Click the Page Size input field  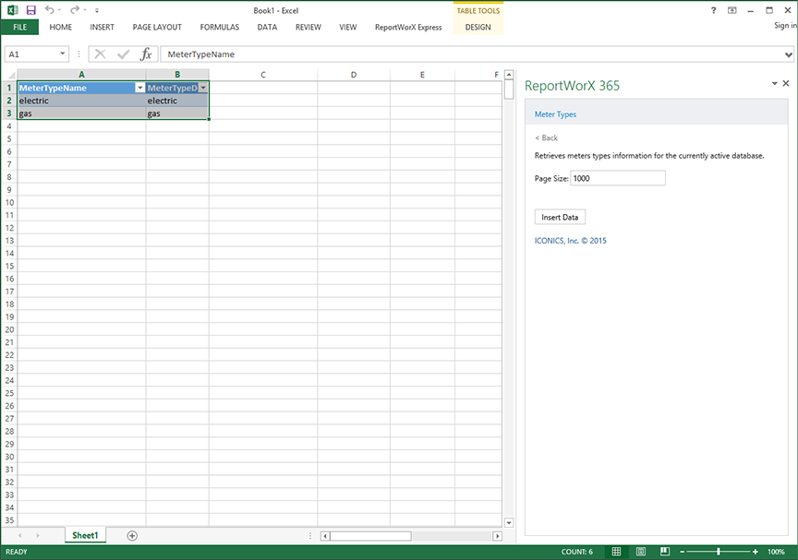click(618, 178)
